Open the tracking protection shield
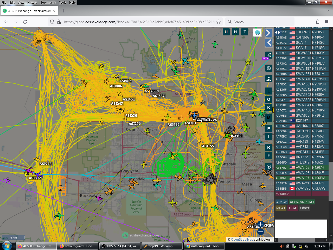The width and height of the screenshot is (333, 250). (52, 22)
